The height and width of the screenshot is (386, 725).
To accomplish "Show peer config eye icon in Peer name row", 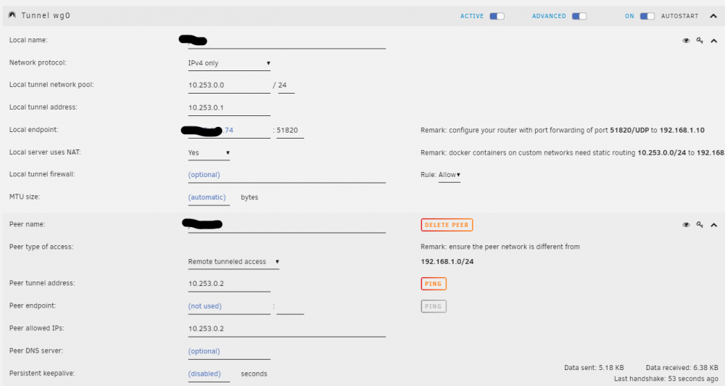I will (x=686, y=225).
